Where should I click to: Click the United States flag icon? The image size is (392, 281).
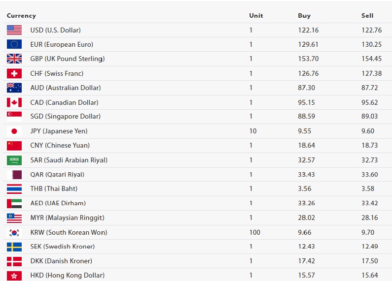(x=14, y=30)
